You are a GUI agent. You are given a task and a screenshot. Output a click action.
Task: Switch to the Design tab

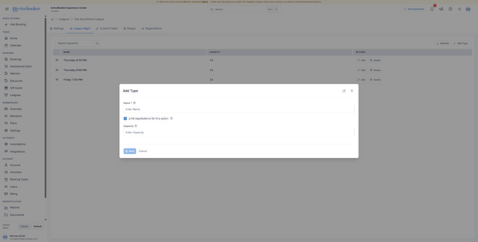pyautogui.click(x=130, y=28)
